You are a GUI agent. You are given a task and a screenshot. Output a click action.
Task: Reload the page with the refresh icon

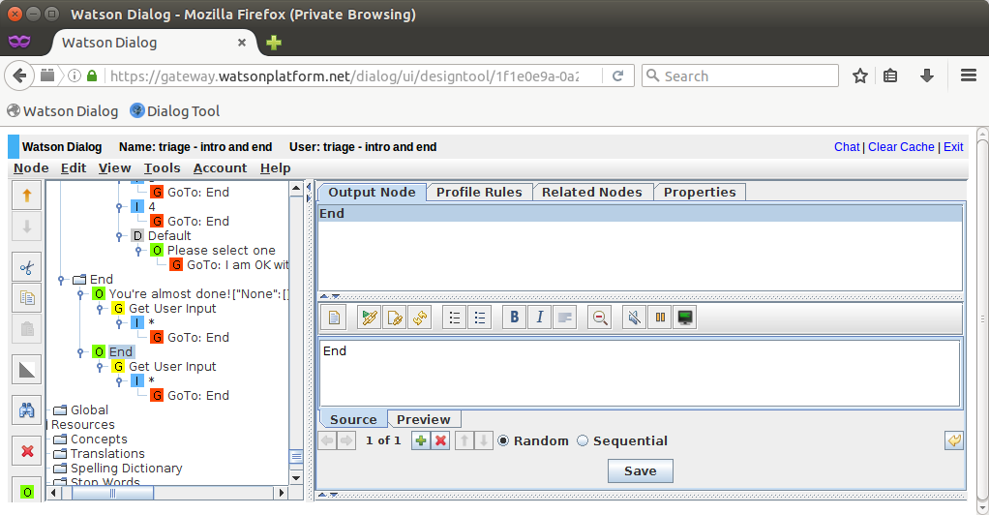tap(618, 76)
